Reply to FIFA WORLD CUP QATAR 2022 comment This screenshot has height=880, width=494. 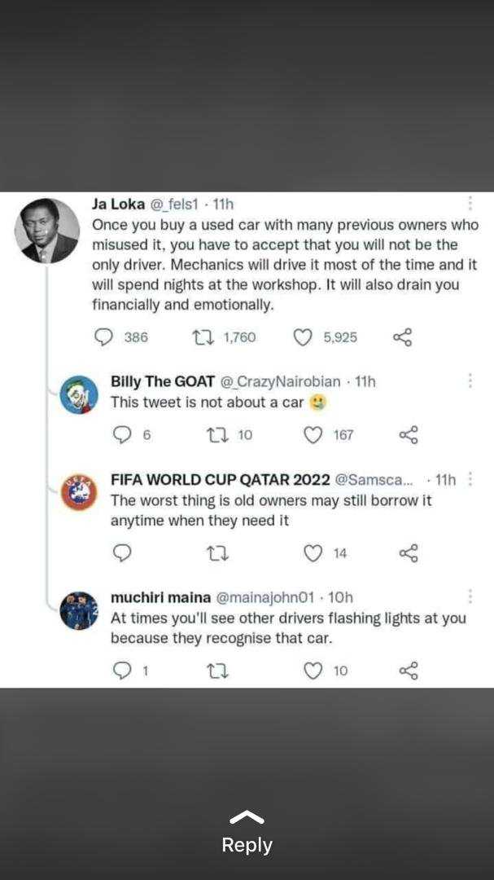pos(122,553)
